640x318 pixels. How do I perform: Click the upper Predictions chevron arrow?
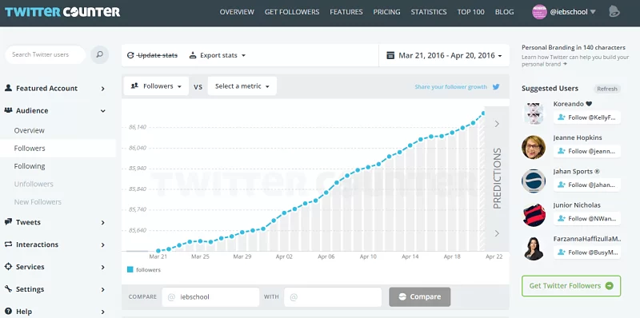coord(497,124)
